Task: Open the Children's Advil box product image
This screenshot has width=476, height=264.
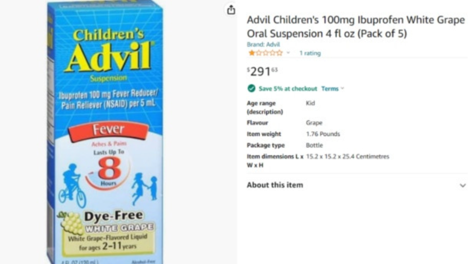Action: 105,132
